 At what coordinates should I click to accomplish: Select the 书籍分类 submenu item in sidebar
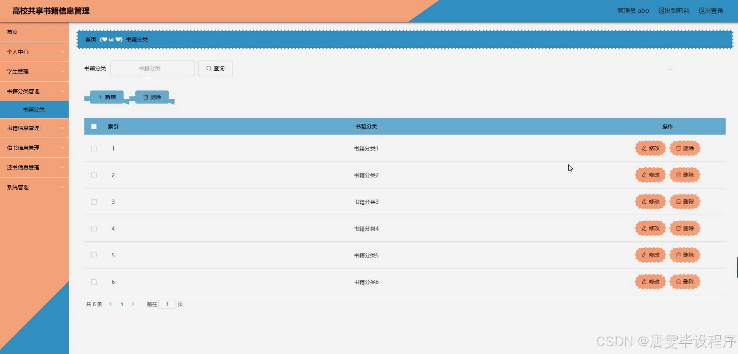[x=34, y=109]
